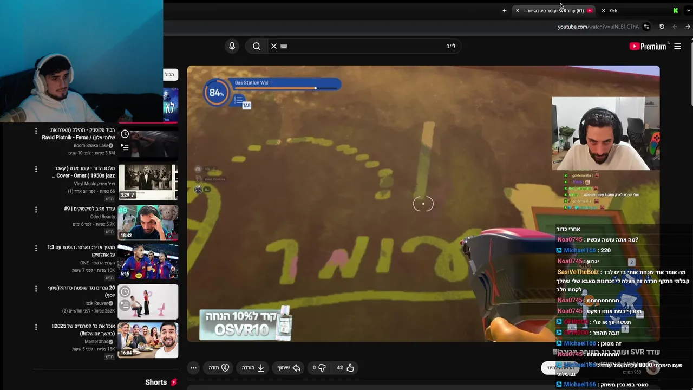
Task: Click video title אוכל את כל הטרנדים
Action: (83, 329)
